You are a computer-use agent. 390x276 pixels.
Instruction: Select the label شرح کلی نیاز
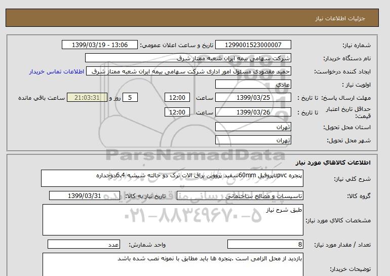[x=352, y=179]
